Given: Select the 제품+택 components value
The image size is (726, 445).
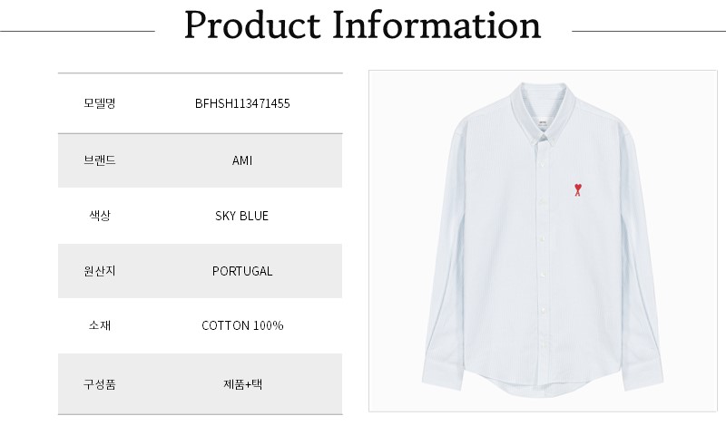Looking at the screenshot, I should [242, 383].
